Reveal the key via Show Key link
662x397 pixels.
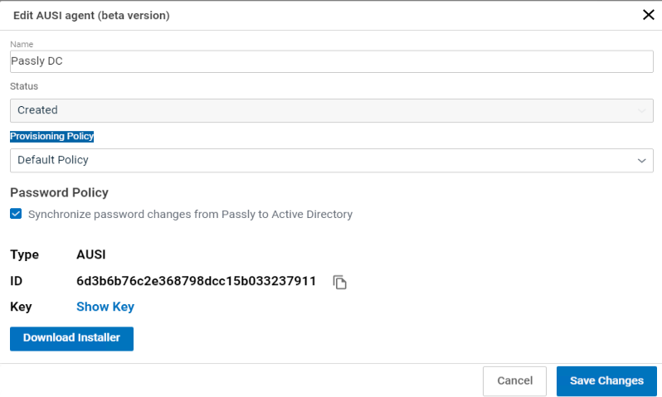tap(105, 307)
